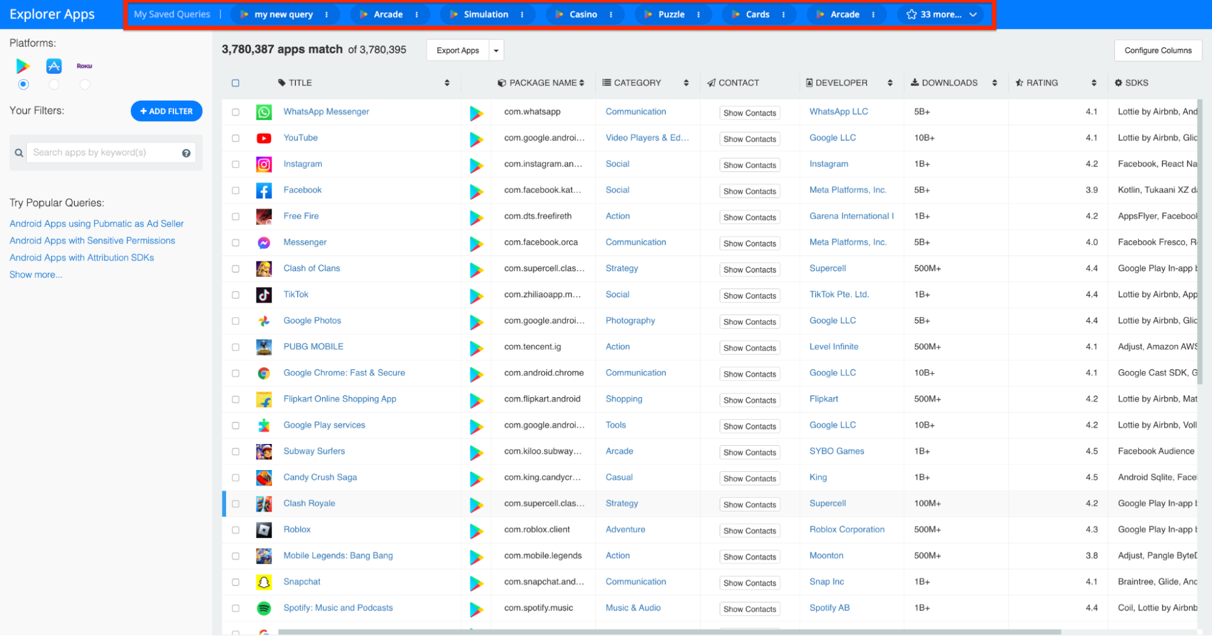Open options menu for 'my new query'
The image size is (1212, 636).
(x=327, y=15)
